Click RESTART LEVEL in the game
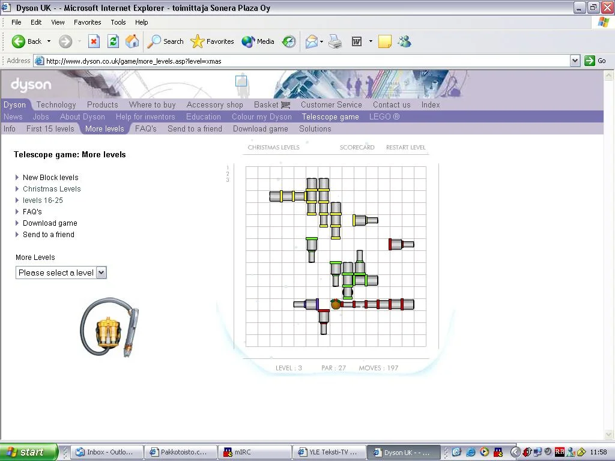The image size is (615, 461). click(405, 147)
